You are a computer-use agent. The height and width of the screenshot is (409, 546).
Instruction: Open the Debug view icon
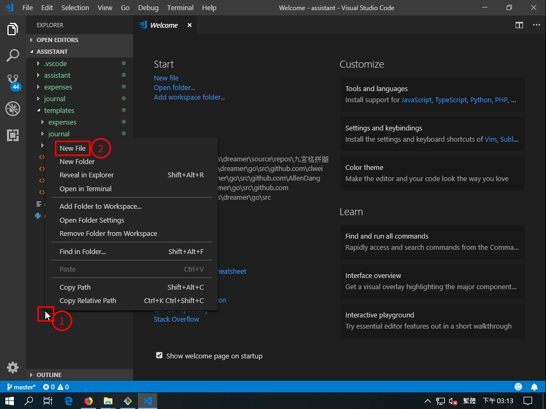tap(13, 109)
